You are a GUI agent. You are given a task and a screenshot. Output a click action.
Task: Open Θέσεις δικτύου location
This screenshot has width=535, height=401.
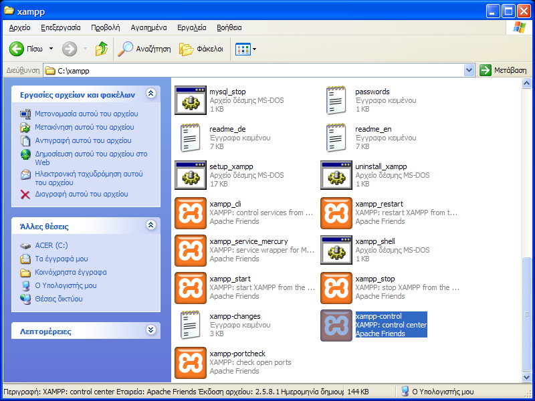coord(59,299)
